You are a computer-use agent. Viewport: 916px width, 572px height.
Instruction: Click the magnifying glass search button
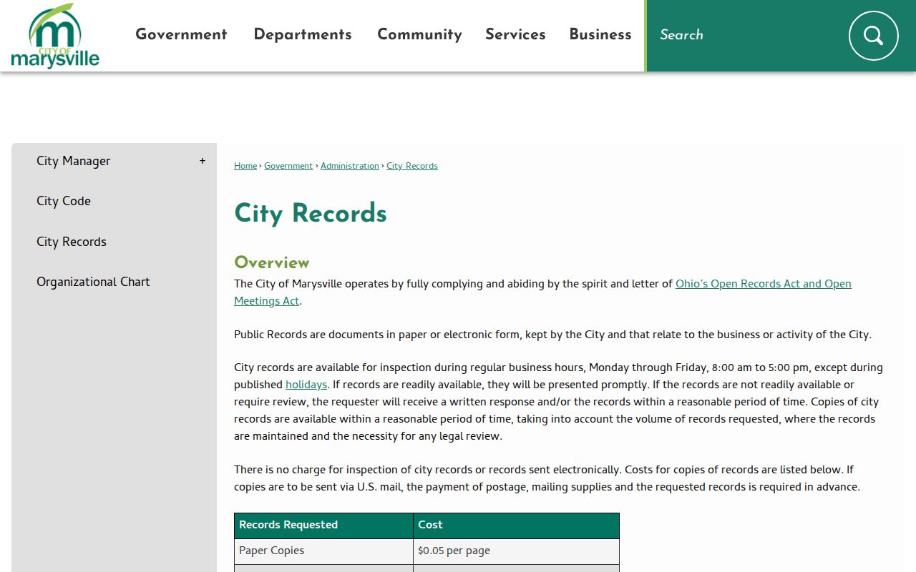tap(873, 35)
